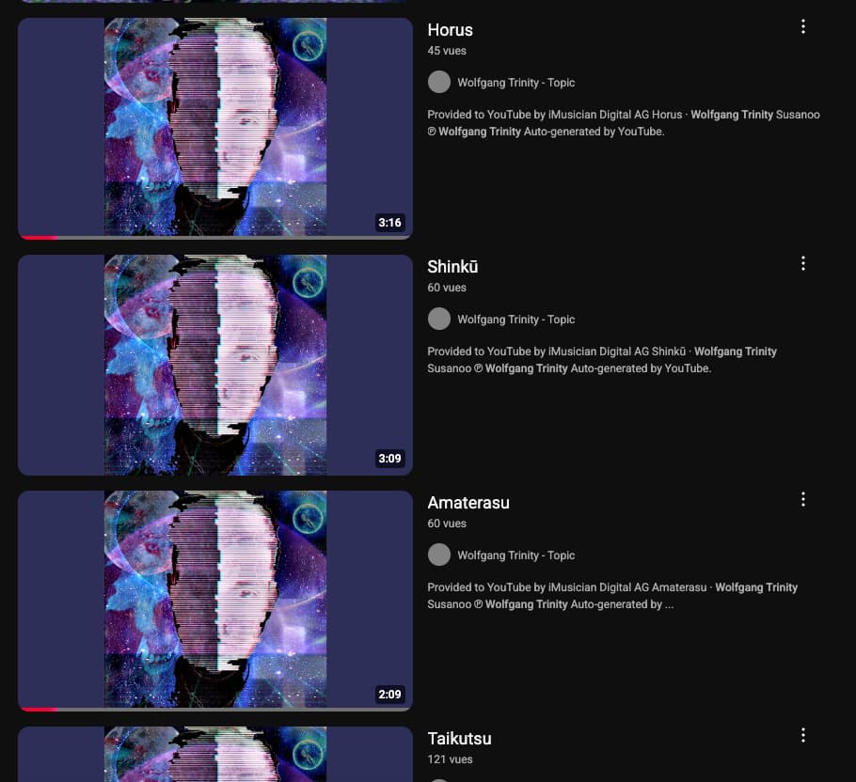Open the three-dot menu for Shinkū
Image resolution: width=856 pixels, height=782 pixels.
[x=802, y=263]
